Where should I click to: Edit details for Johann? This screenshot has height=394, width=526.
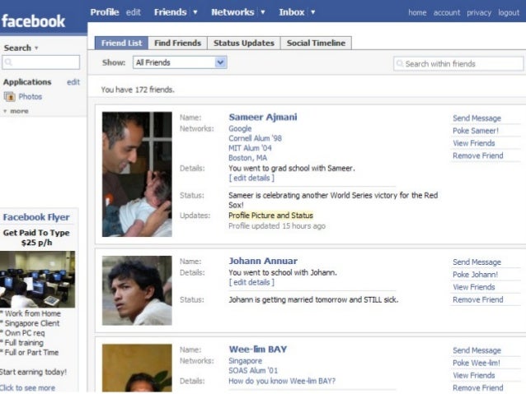point(251,282)
